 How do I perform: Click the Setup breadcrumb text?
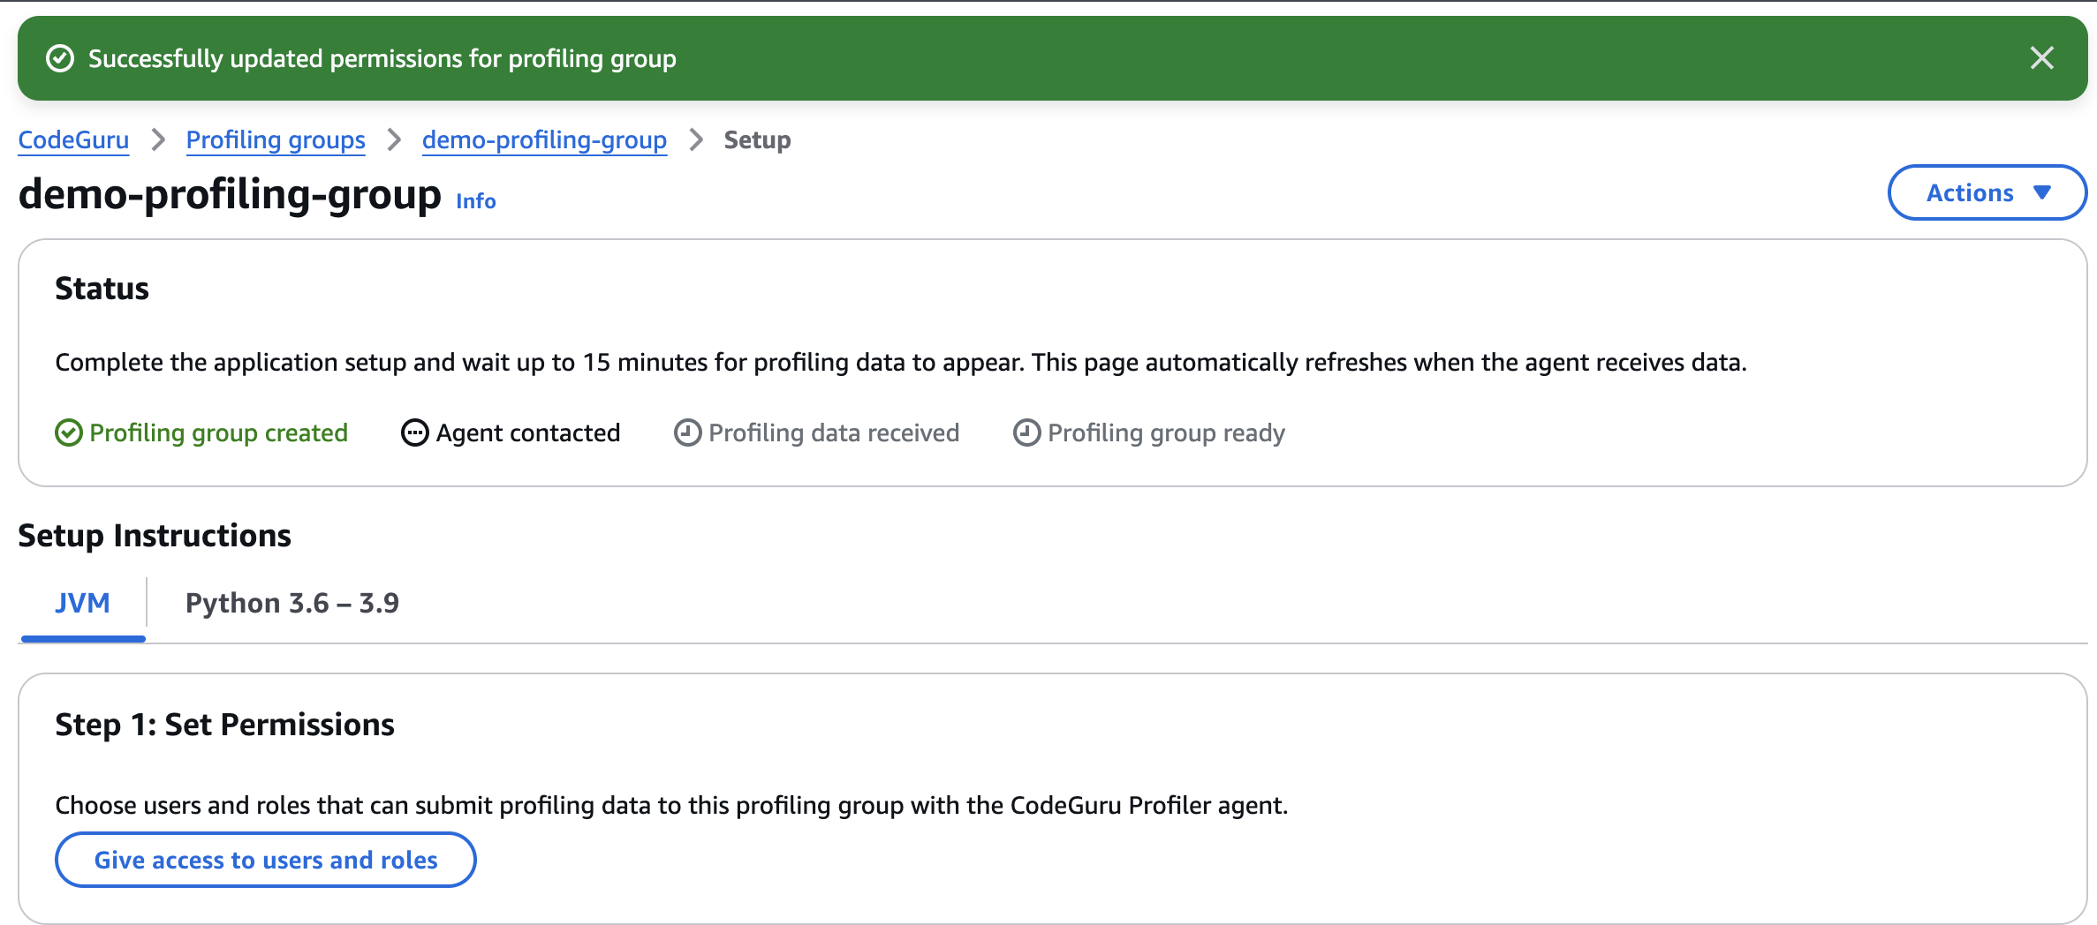pos(757,139)
